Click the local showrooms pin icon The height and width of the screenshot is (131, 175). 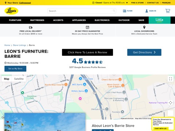coord(144,27)
